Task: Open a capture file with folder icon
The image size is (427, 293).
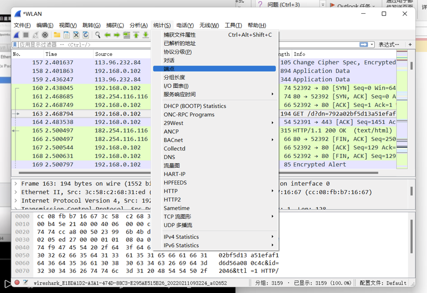Action: (57, 35)
